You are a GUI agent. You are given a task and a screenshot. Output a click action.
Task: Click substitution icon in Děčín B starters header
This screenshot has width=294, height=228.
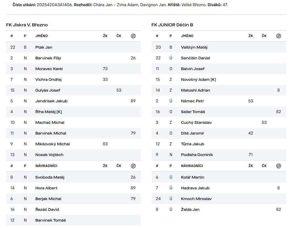point(279,36)
